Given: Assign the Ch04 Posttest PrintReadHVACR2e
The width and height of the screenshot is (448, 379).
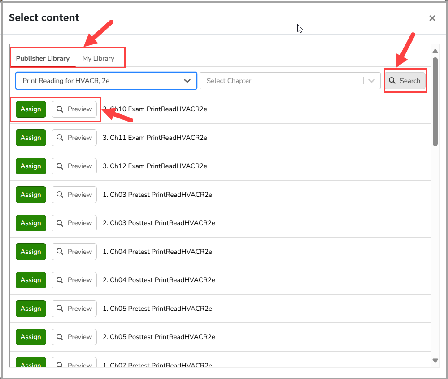Looking at the screenshot, I should [31, 280].
